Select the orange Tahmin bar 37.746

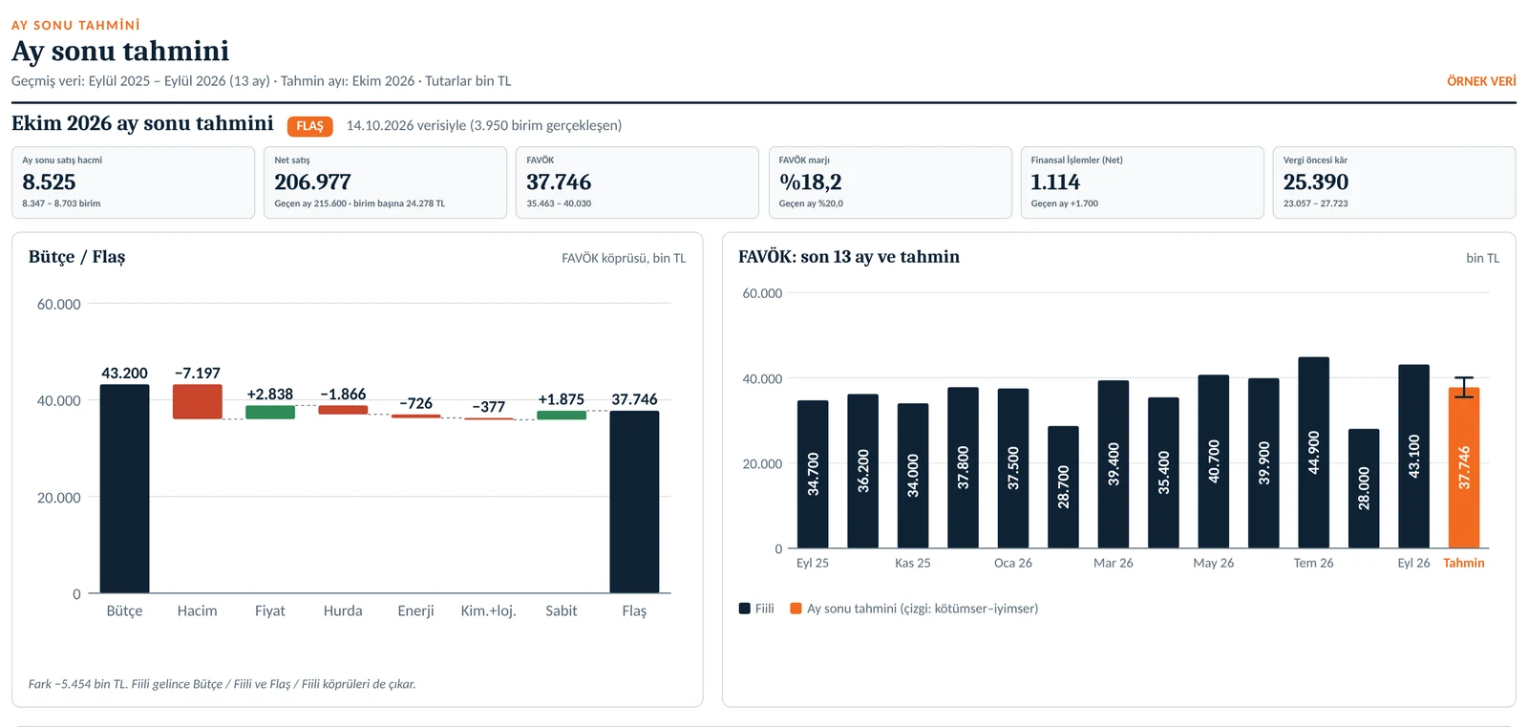(1464, 468)
